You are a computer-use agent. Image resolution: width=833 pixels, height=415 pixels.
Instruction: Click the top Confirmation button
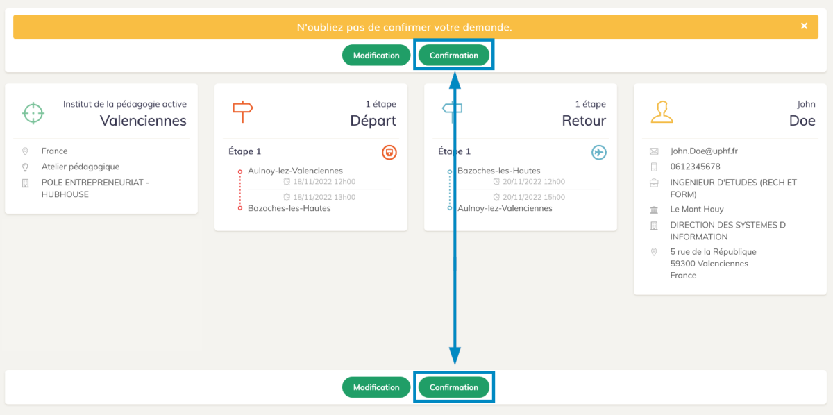tap(454, 56)
